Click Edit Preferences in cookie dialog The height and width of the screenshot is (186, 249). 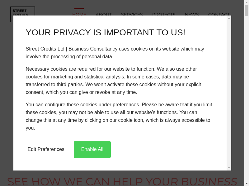point(46,149)
